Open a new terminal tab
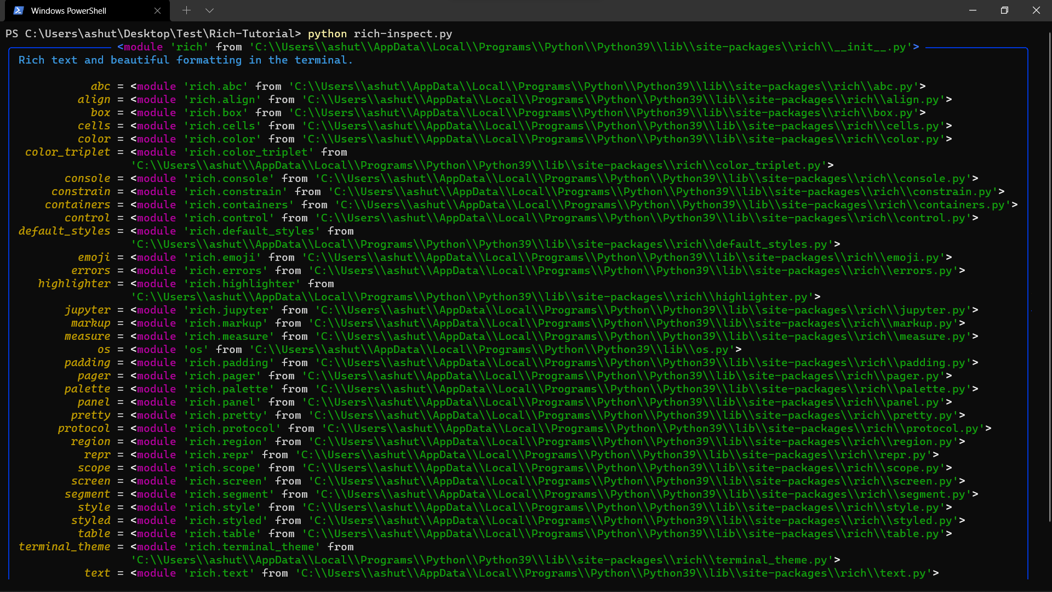Screen dimensions: 1052x592 186,10
